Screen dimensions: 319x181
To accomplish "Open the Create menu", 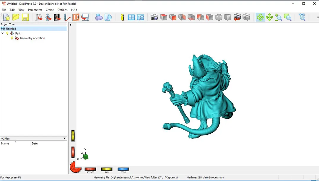I will pos(50,10).
